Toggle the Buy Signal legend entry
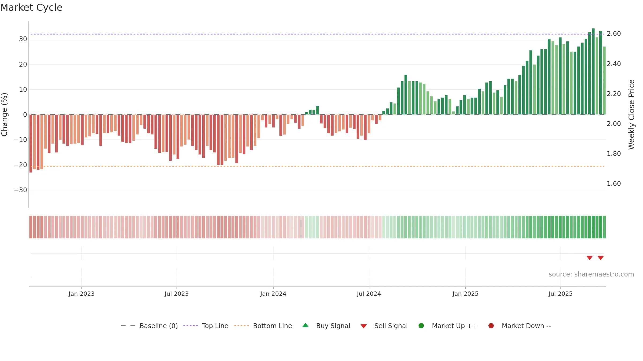The width and height of the screenshot is (643, 361). click(x=326, y=326)
